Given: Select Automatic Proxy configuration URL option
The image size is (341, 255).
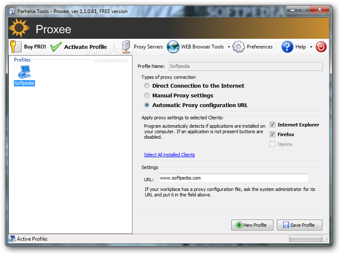Looking at the screenshot, I should coord(147,105).
